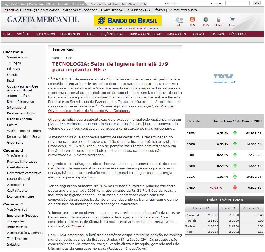Click the green IBOV up arrow

[x=235, y=133]
